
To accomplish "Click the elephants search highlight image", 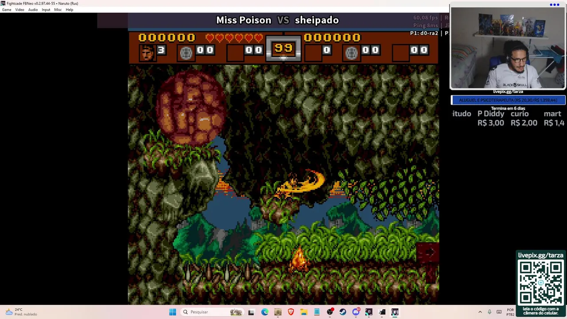I will click(x=236, y=312).
